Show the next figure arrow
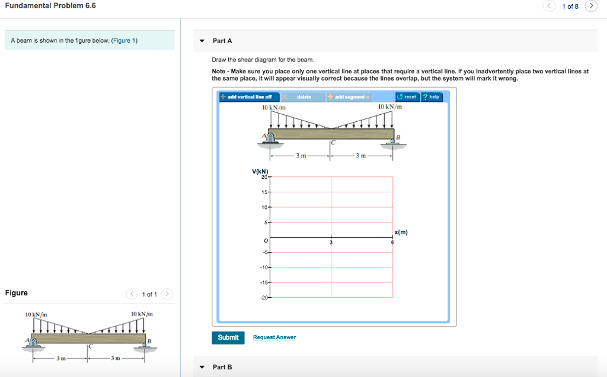Screen dimensions: 607x377 point(167,294)
